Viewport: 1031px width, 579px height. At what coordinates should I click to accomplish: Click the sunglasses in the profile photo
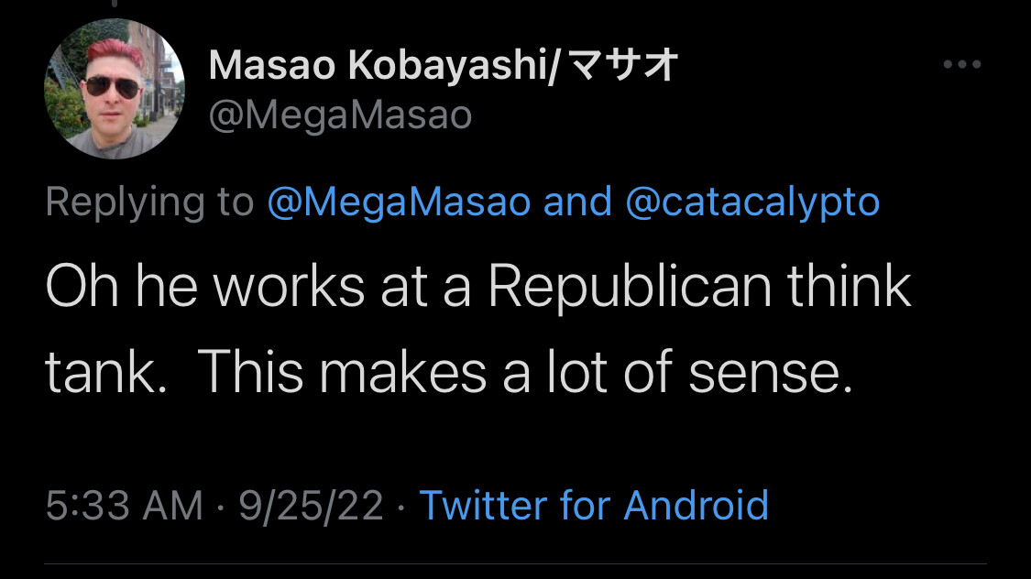point(114,87)
